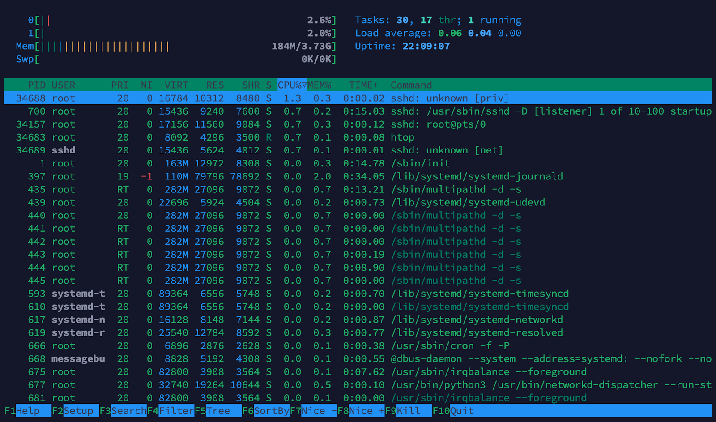Screen dimensions: 716x422
Task: Sort processes by the PID column
Action: 38,85
